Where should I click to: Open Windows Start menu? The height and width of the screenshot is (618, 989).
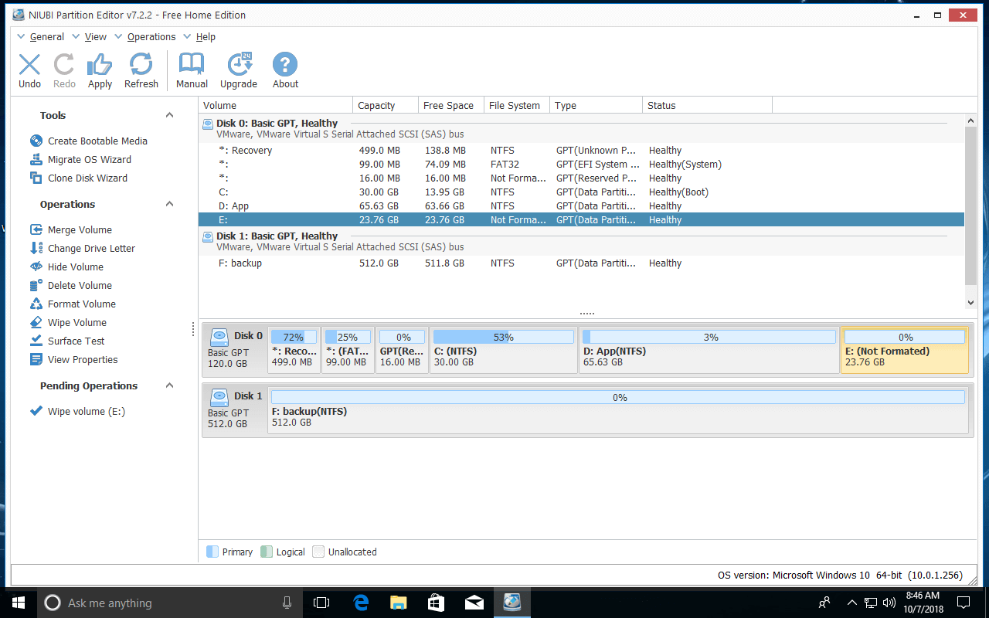(x=19, y=603)
